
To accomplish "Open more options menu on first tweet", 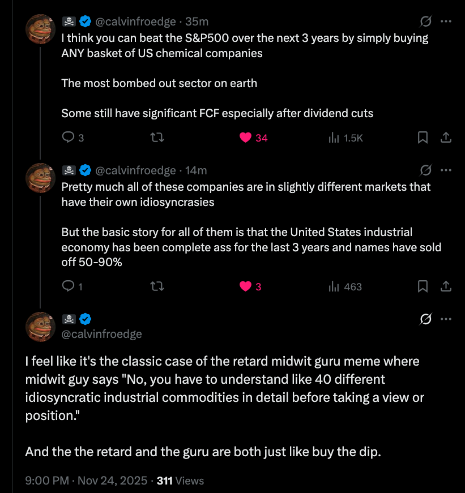I will point(446,22).
